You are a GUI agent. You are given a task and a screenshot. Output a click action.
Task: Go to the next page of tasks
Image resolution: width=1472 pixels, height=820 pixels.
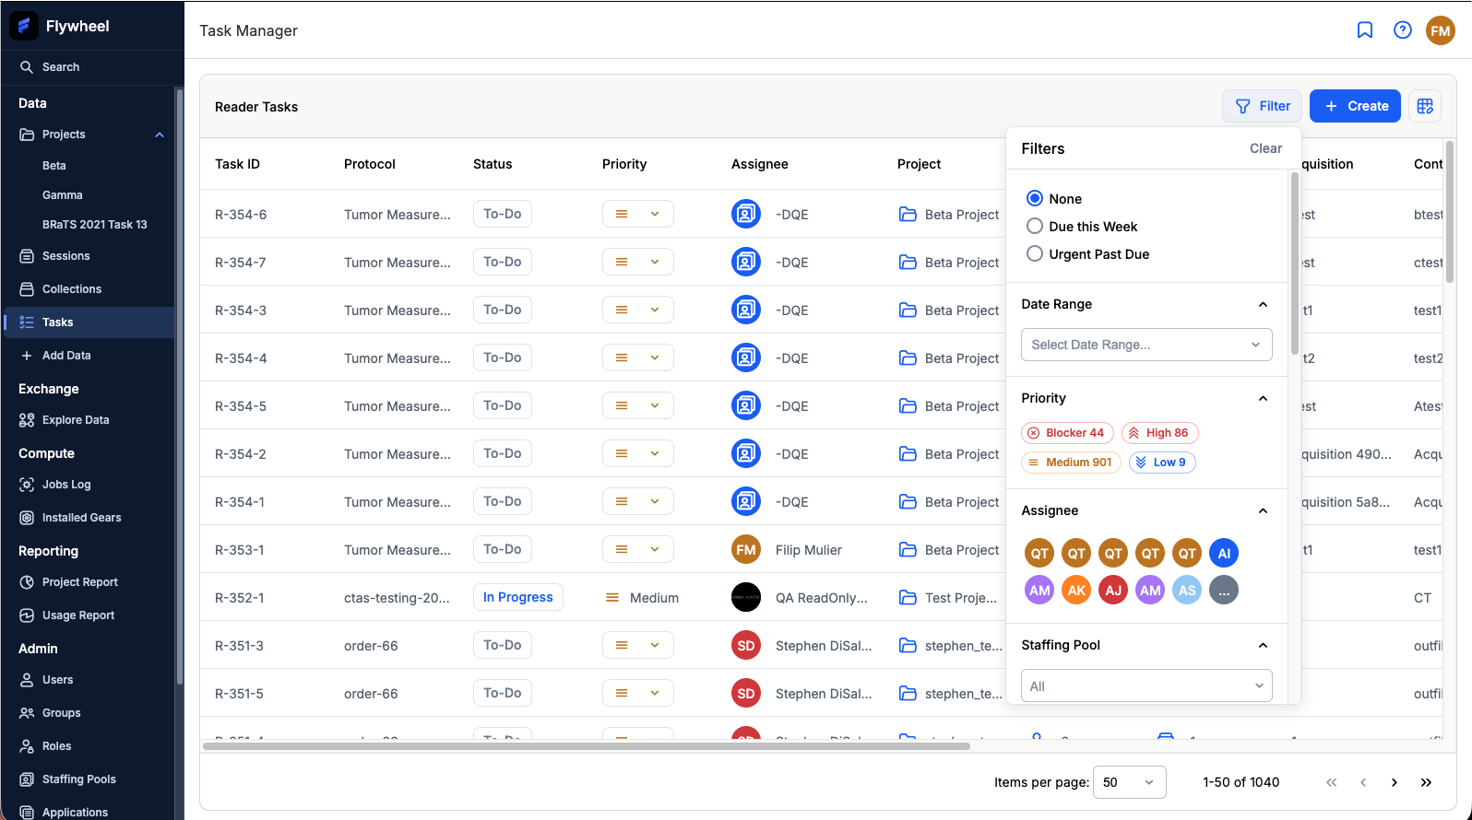[x=1395, y=782]
